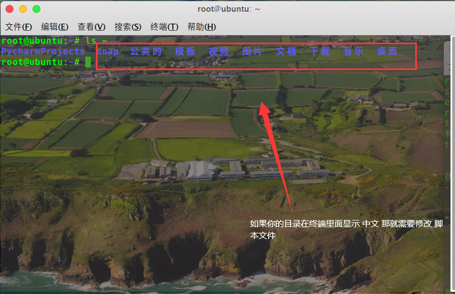This screenshot has height=294, width=455.
Task: Click the 公共的 directory name
Action: (146, 52)
